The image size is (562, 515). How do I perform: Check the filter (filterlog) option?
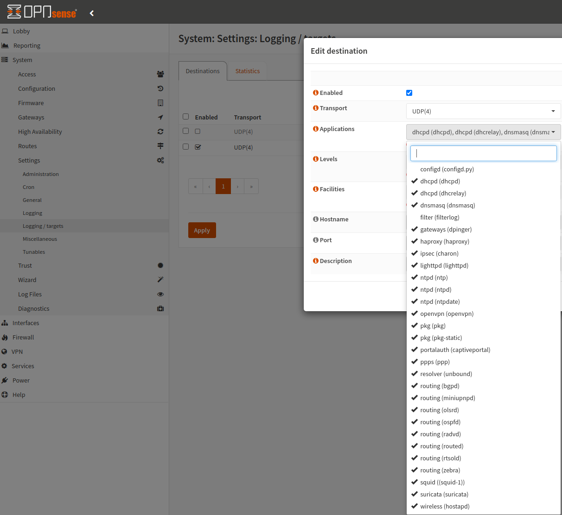coord(484,217)
